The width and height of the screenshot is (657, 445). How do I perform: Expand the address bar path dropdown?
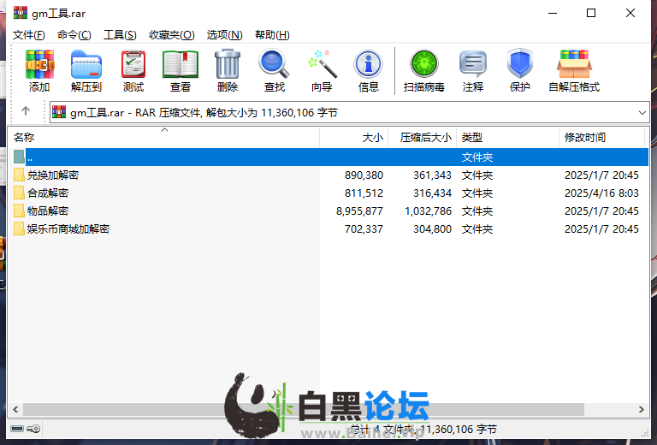(x=642, y=112)
